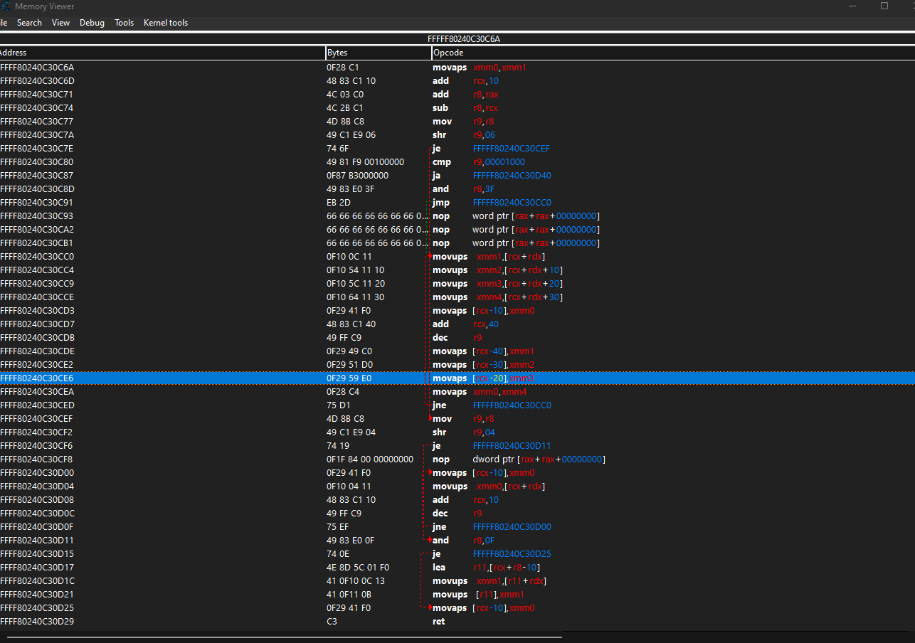Click jump target FFFFF80240C30CEF on je line

(x=511, y=149)
